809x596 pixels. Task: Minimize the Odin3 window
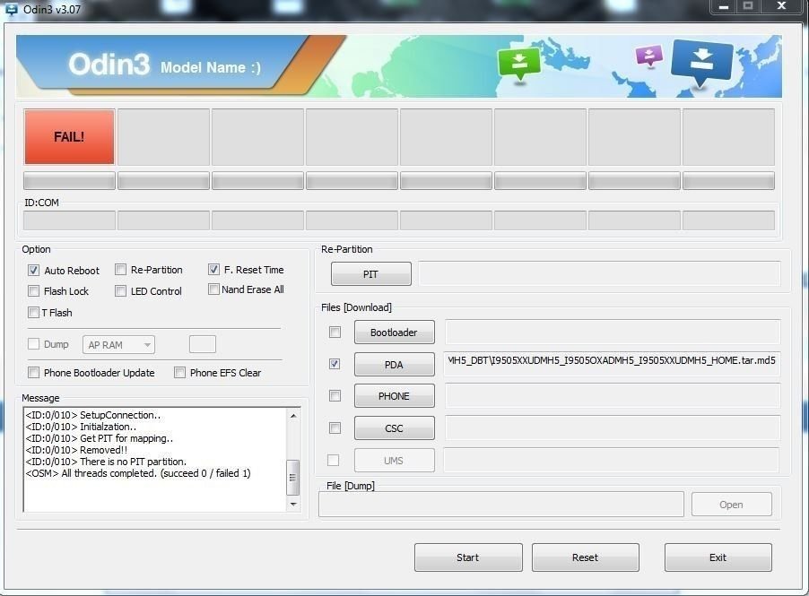coord(724,6)
